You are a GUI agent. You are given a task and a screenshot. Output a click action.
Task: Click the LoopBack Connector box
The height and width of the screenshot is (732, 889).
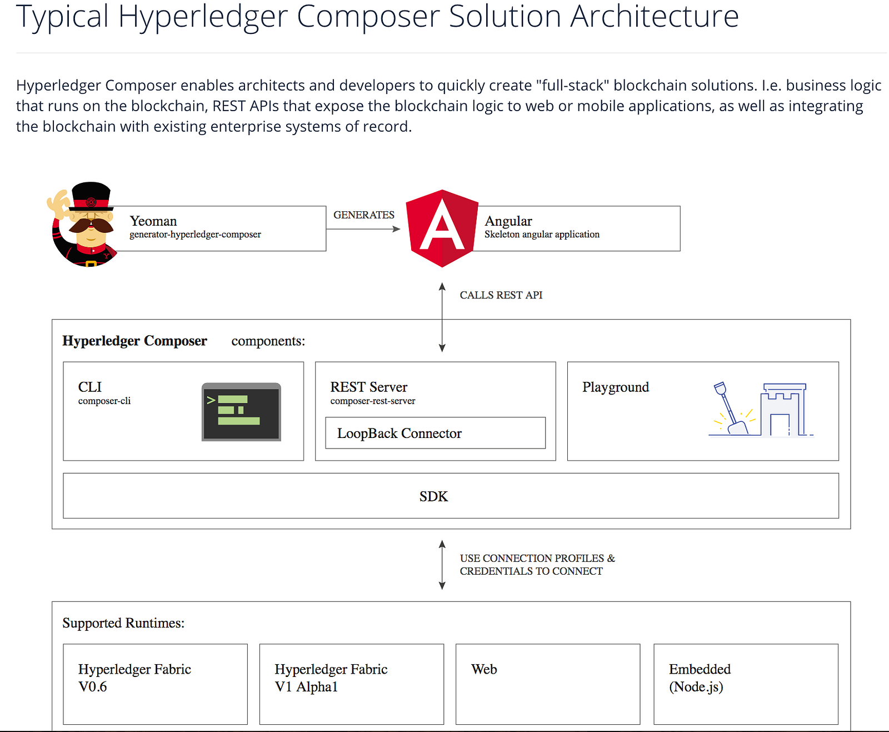(x=436, y=433)
